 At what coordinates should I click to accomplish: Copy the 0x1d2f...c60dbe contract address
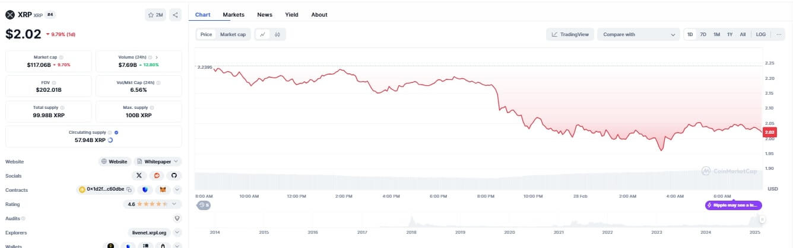(x=129, y=189)
